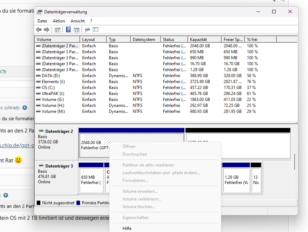This screenshot has width=308, height=232.
Task: Click the blue Primäre Partition legend swatch
Action: [78, 203]
